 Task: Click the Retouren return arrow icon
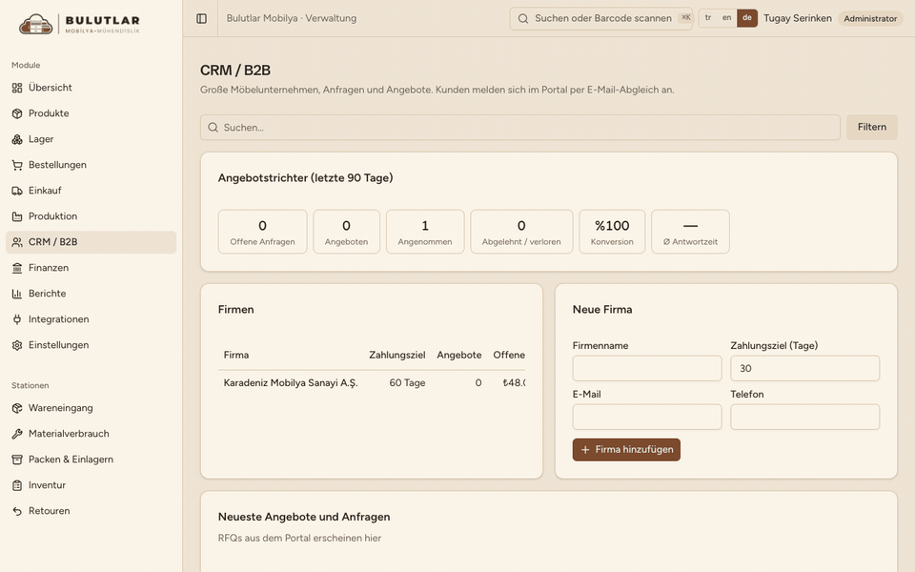[17, 511]
